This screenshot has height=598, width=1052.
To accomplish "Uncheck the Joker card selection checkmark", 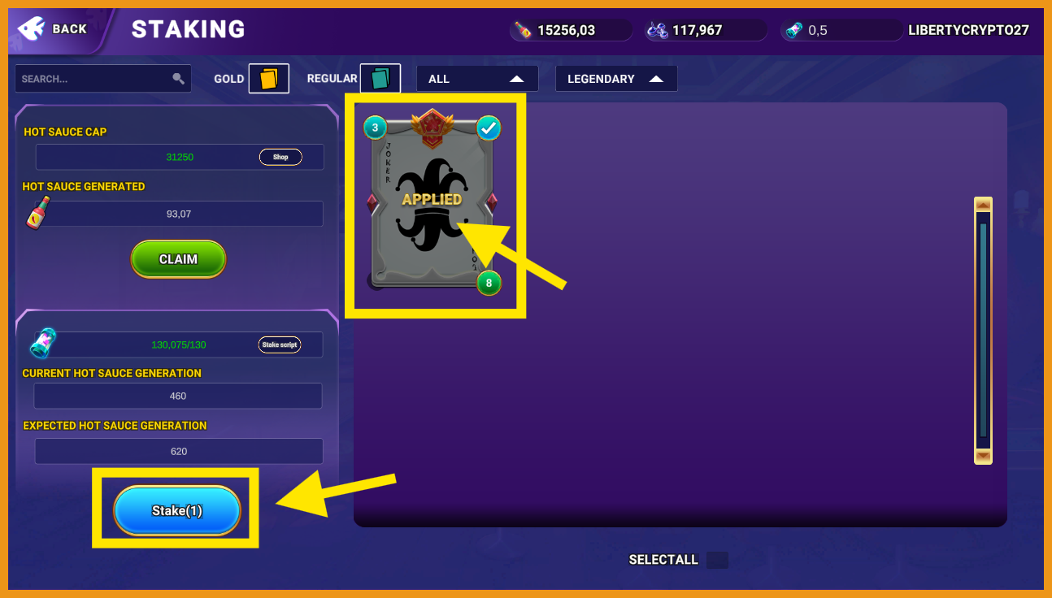I will click(488, 128).
